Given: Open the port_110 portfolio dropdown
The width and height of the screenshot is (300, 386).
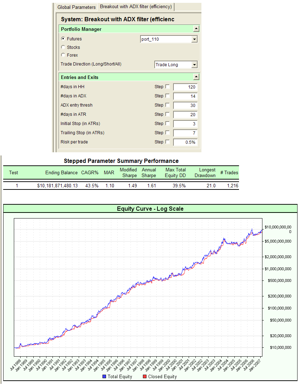Looking at the screenshot, I should (x=194, y=39).
